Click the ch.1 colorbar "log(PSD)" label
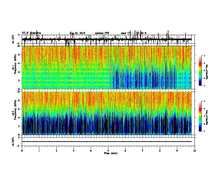This screenshot has width=219, height=169. click(x=207, y=72)
